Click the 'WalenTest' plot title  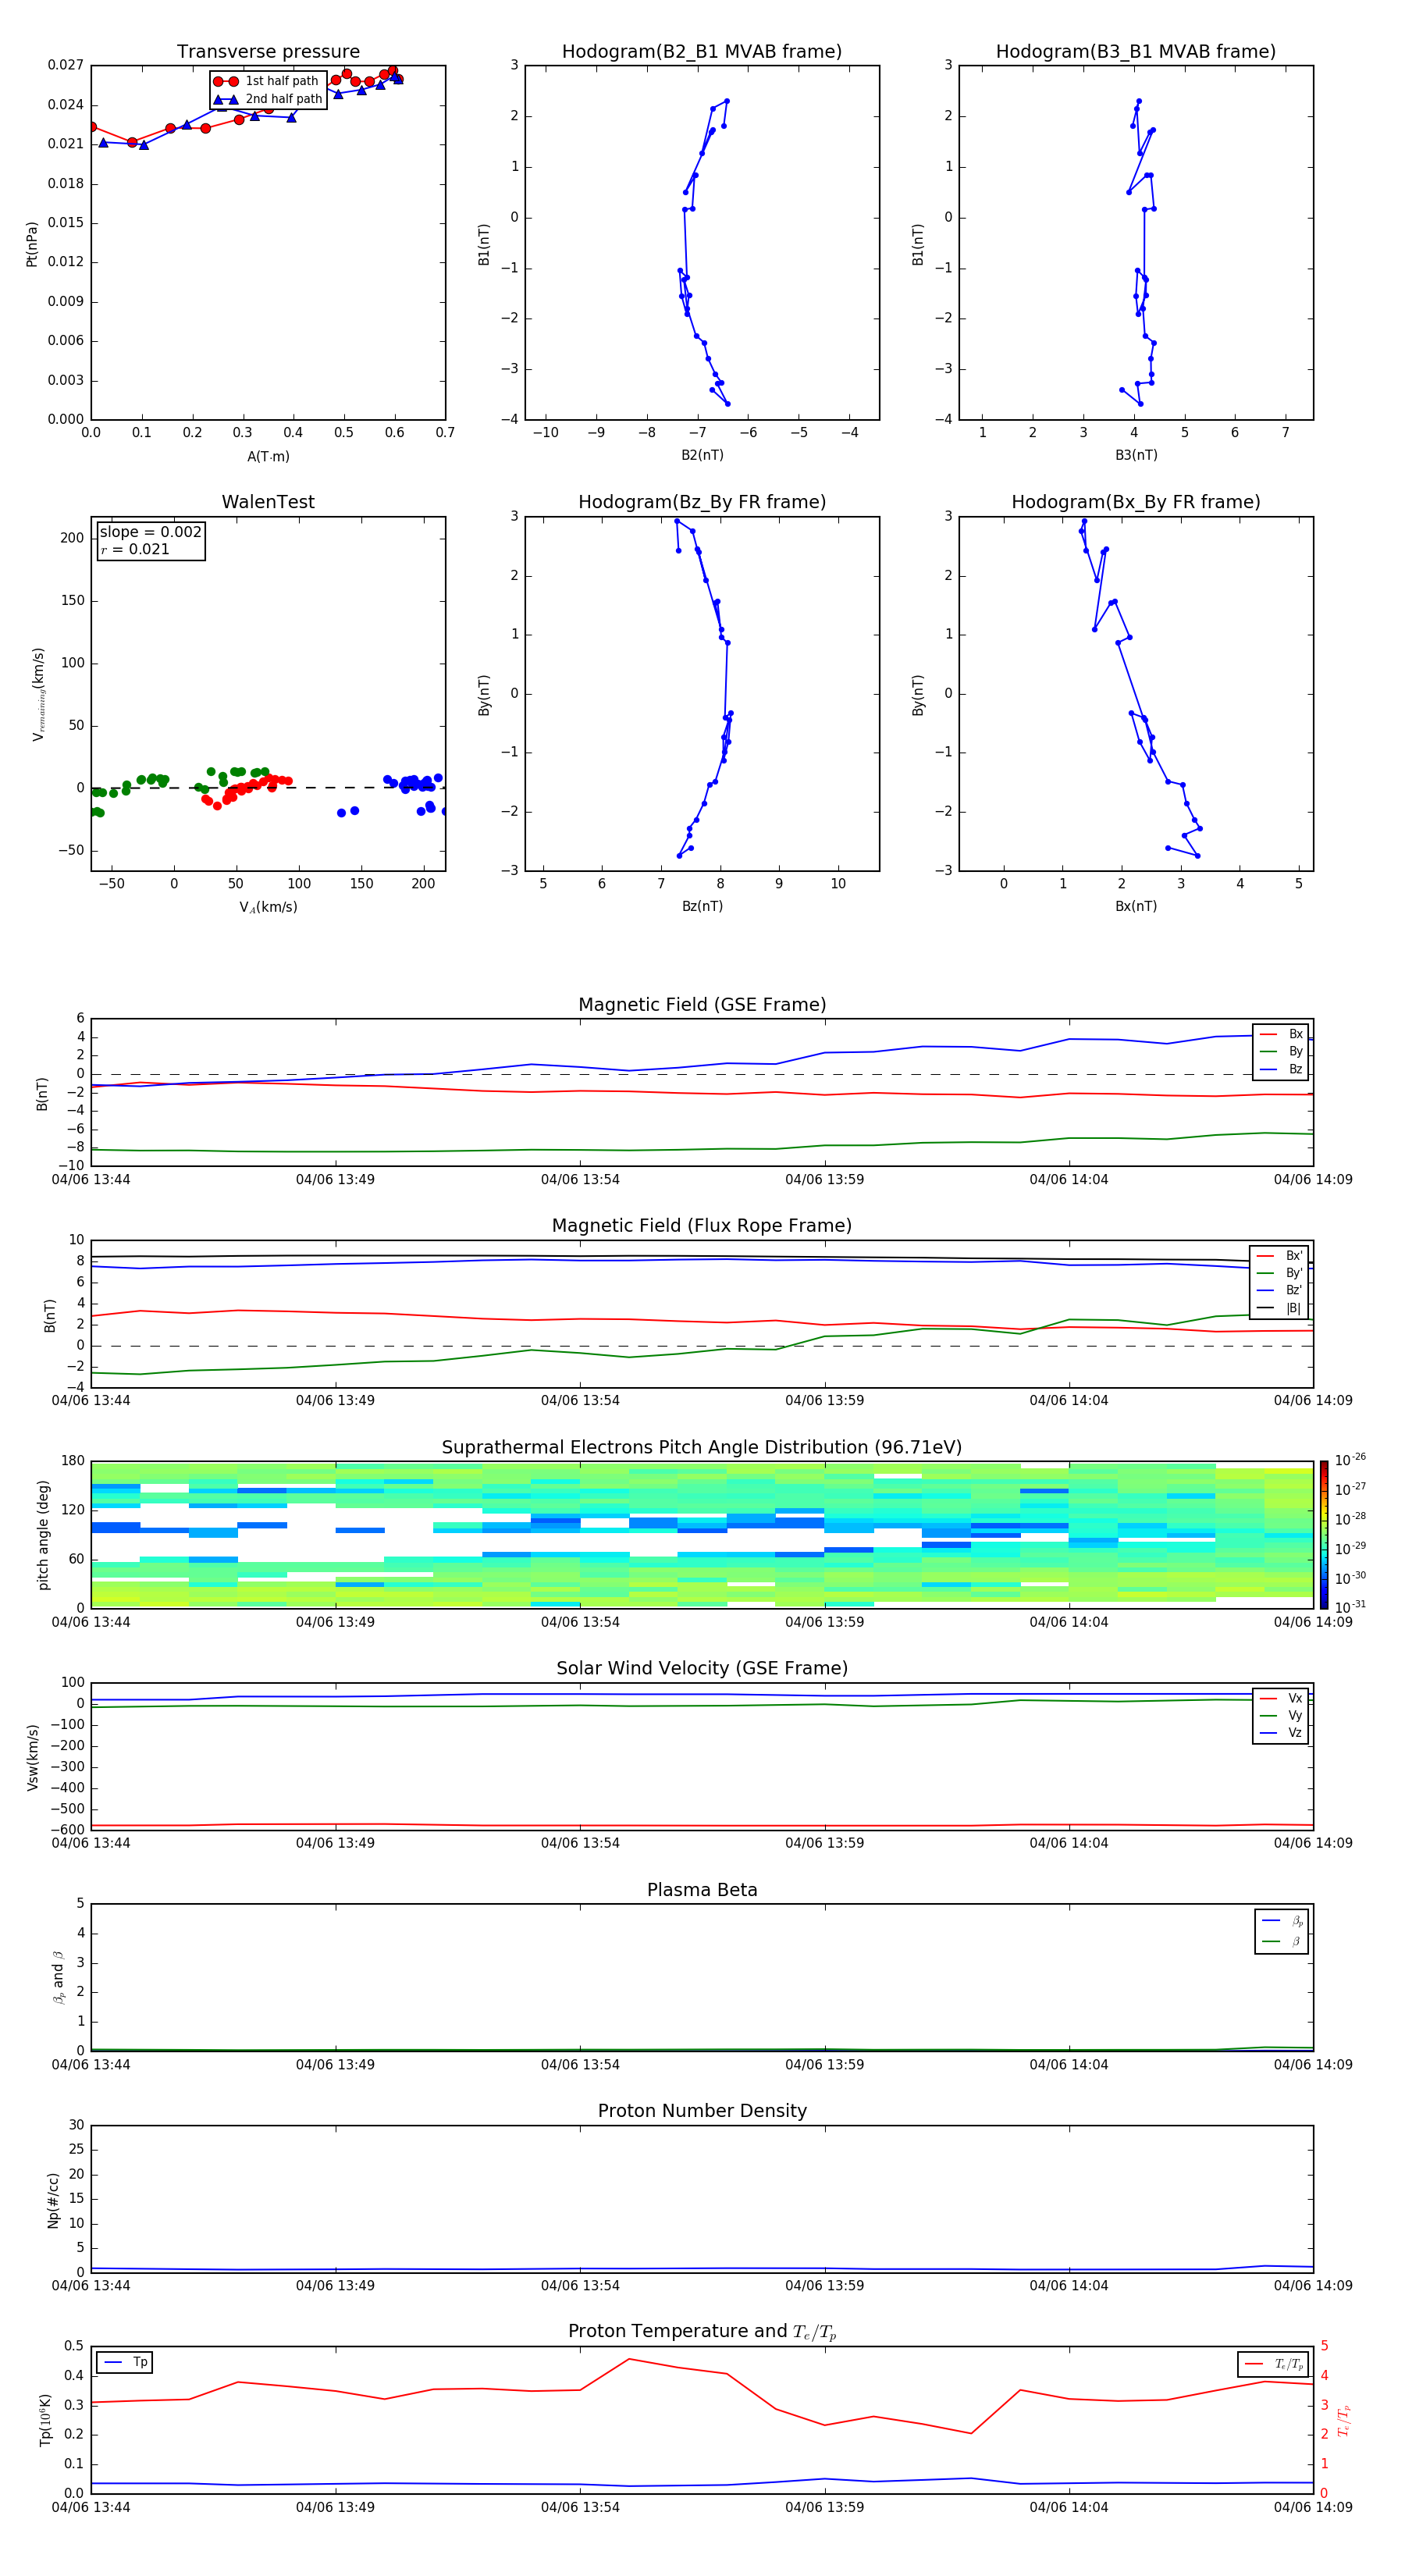click(x=268, y=502)
